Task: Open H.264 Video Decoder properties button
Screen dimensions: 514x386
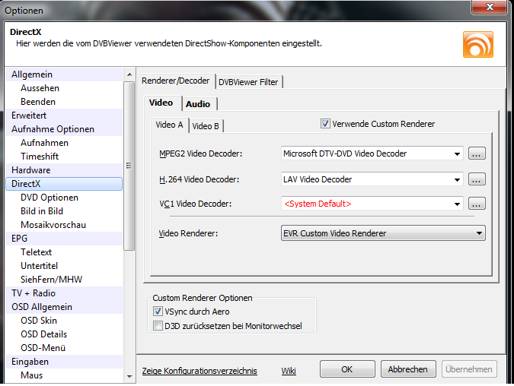Action: click(x=477, y=180)
